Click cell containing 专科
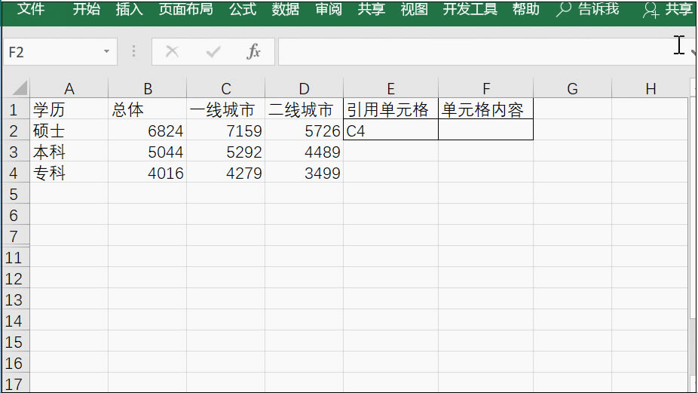The width and height of the screenshot is (698, 393). point(69,173)
